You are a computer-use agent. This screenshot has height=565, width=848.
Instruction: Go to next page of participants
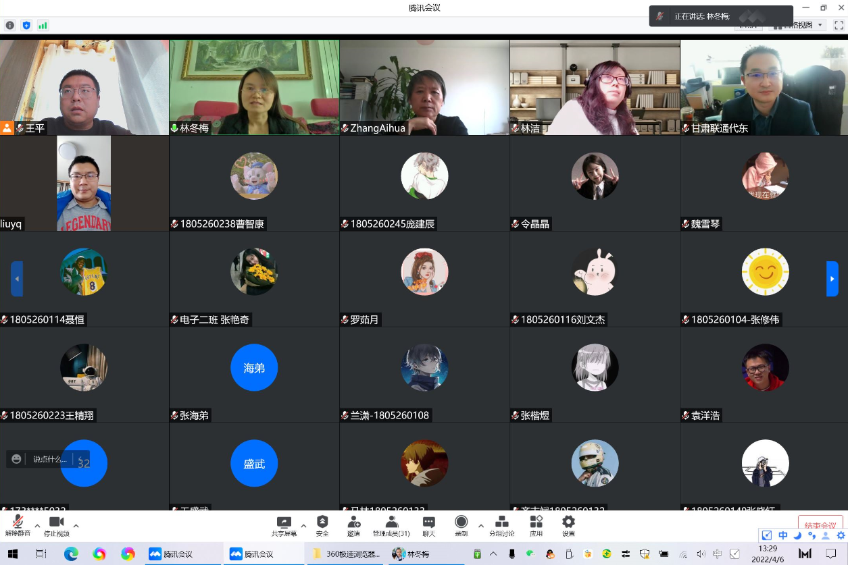click(x=832, y=279)
